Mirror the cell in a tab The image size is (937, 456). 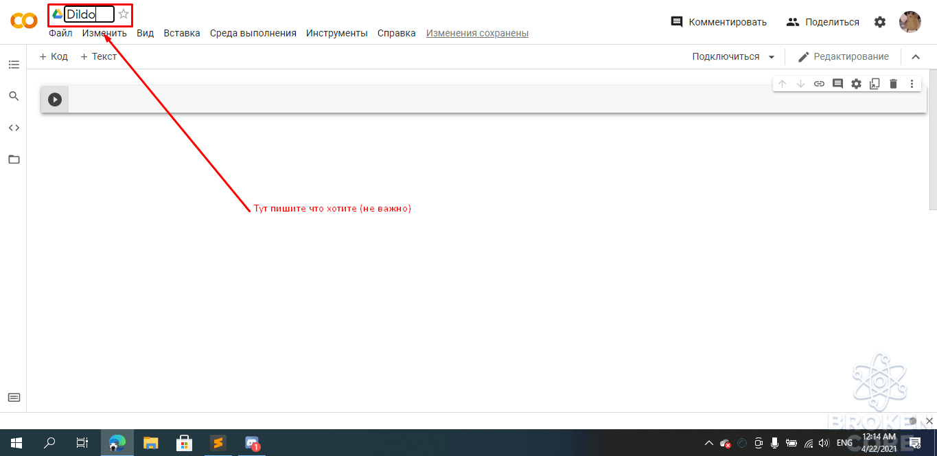875,84
